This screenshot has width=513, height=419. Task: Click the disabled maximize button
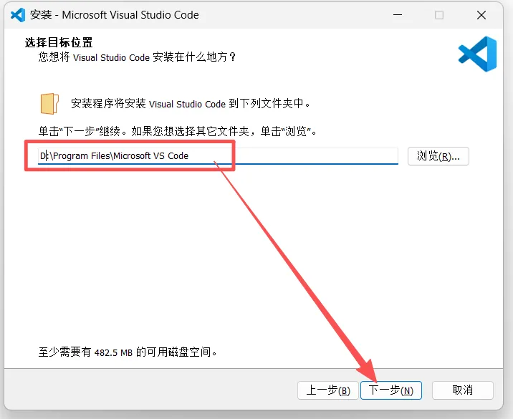(x=439, y=15)
